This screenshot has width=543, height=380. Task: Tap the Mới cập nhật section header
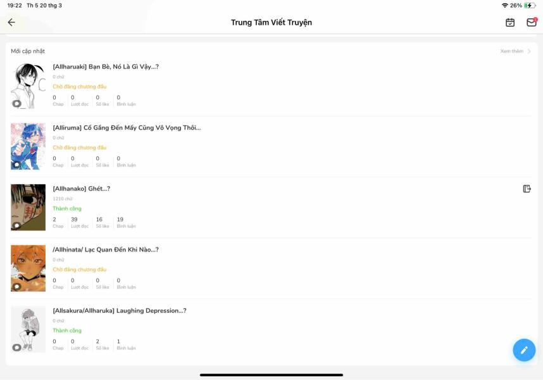pyautogui.click(x=28, y=51)
